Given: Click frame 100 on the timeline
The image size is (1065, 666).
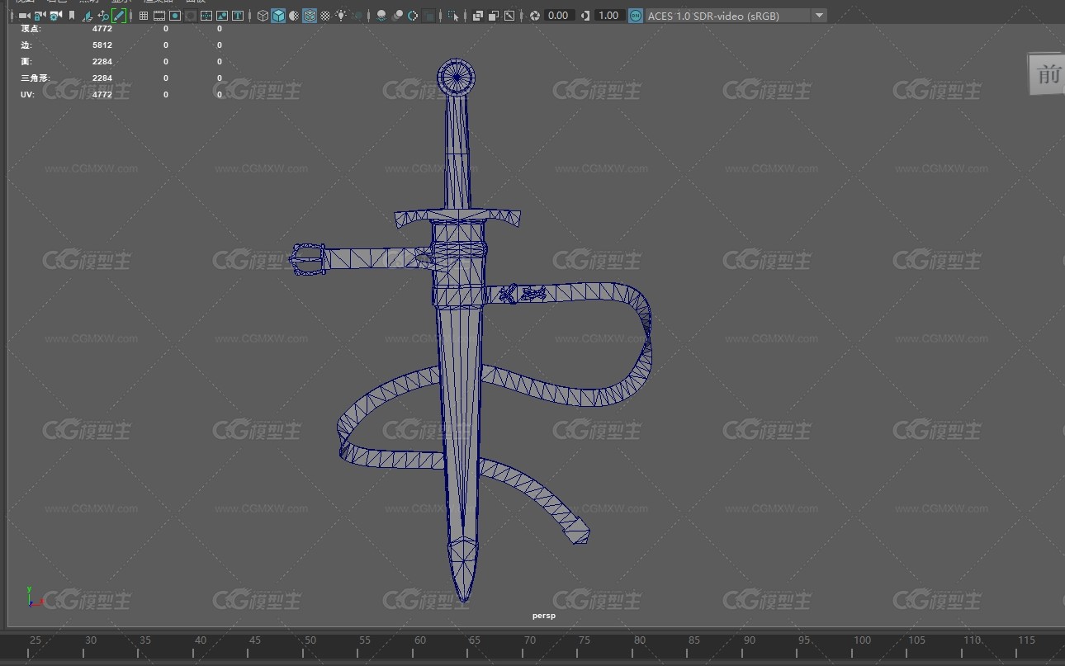Looking at the screenshot, I should point(862,640).
